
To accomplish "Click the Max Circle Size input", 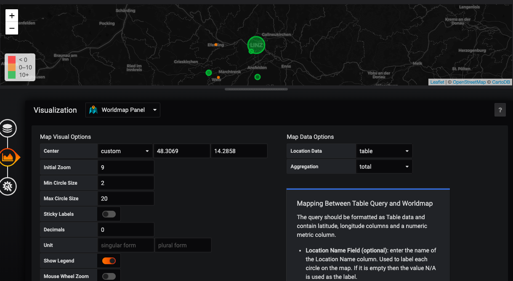I will (125, 199).
